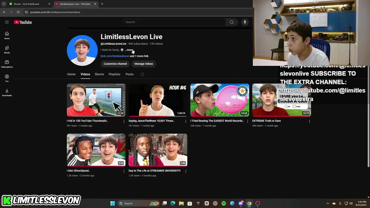The width and height of the screenshot is (370, 208).
Task: Open CapCut from the taskbar
Action: pos(207,203)
